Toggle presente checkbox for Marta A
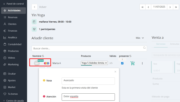Image resolution: width=180 pixels, height=102 pixels. coord(122,63)
